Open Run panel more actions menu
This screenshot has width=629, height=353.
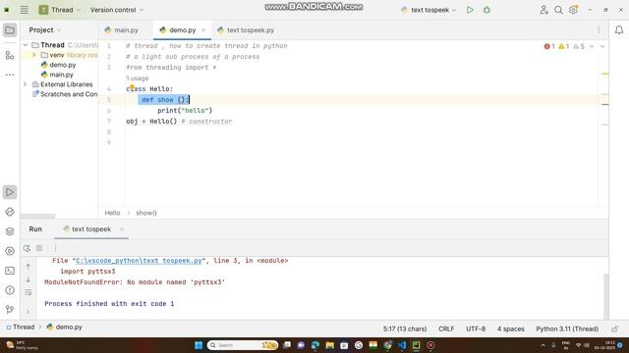(x=55, y=248)
